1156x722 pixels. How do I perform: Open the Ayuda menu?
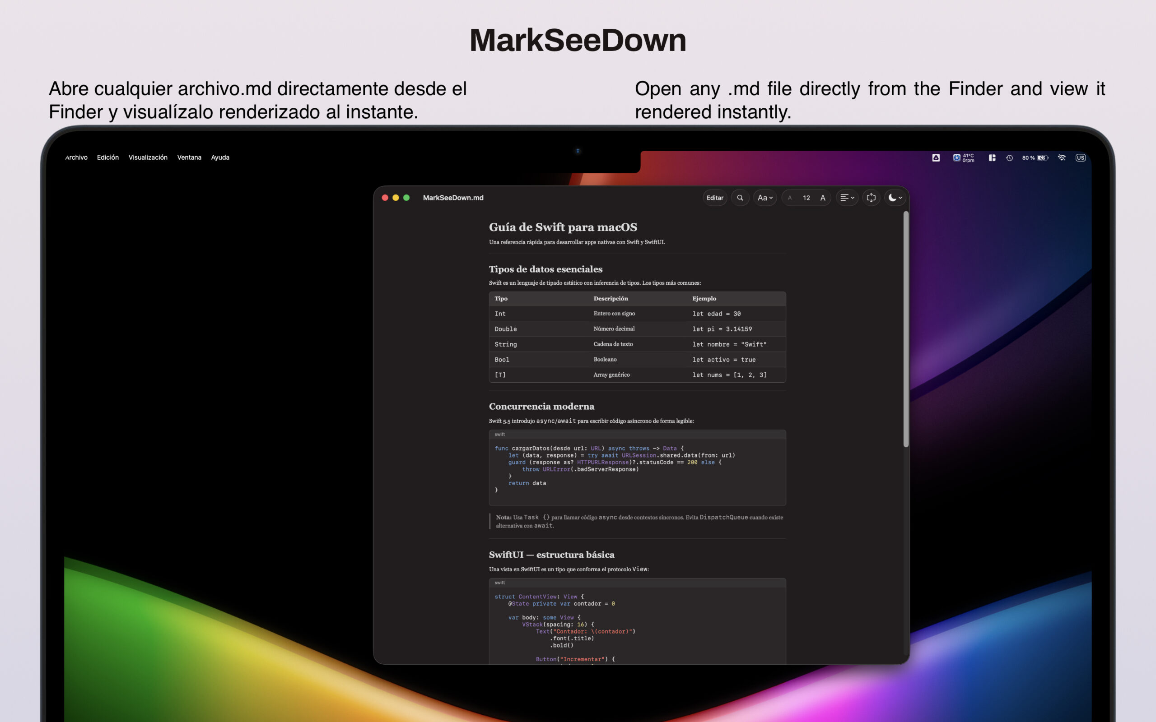[220, 157]
